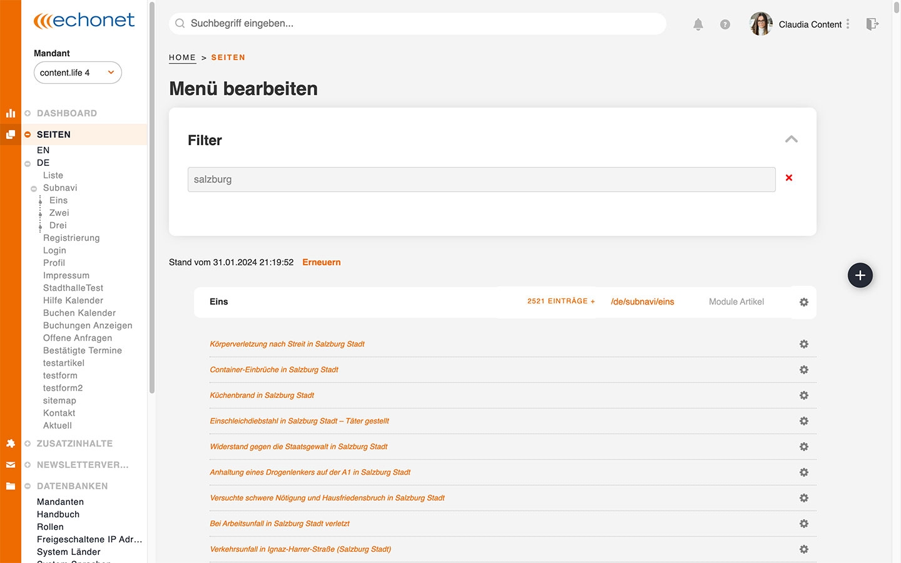This screenshot has height=563, width=901.
Task: Click the newsletter envelope sidebar icon
Action: (x=11, y=465)
